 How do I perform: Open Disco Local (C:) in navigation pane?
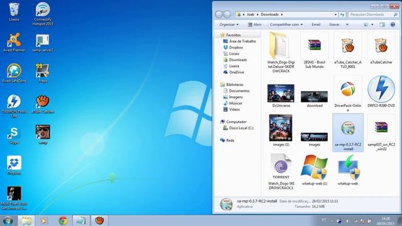tap(238, 128)
